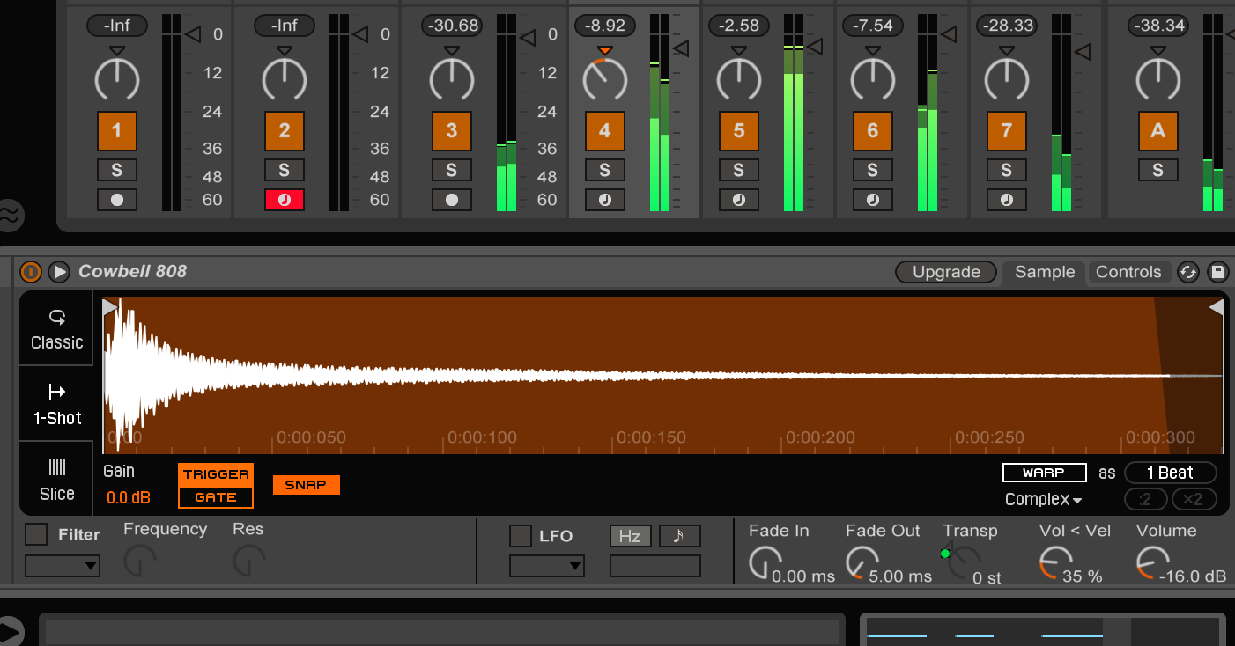Screen dimensions: 1235x646
Task: Click the save preset disk icon
Action: tap(1218, 271)
